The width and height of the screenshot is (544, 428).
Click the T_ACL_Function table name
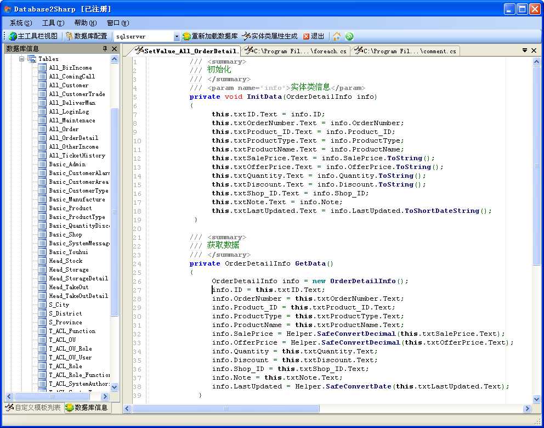coord(72,331)
